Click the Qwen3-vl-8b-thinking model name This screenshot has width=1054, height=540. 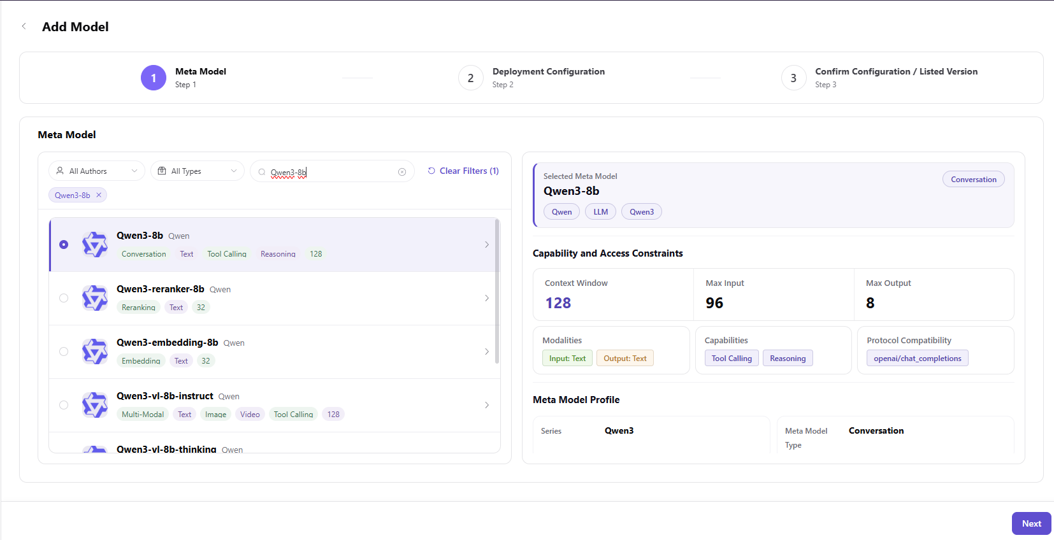pos(166,449)
